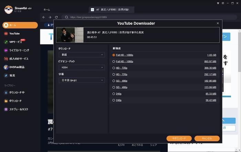The width and height of the screenshot is (241, 152).
Task: Click the 85.33 MB size value
Action: [211, 94]
